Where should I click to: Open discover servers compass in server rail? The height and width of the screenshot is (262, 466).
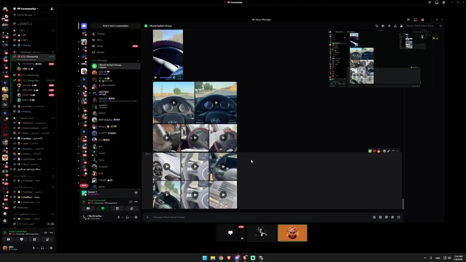(x=5, y=221)
